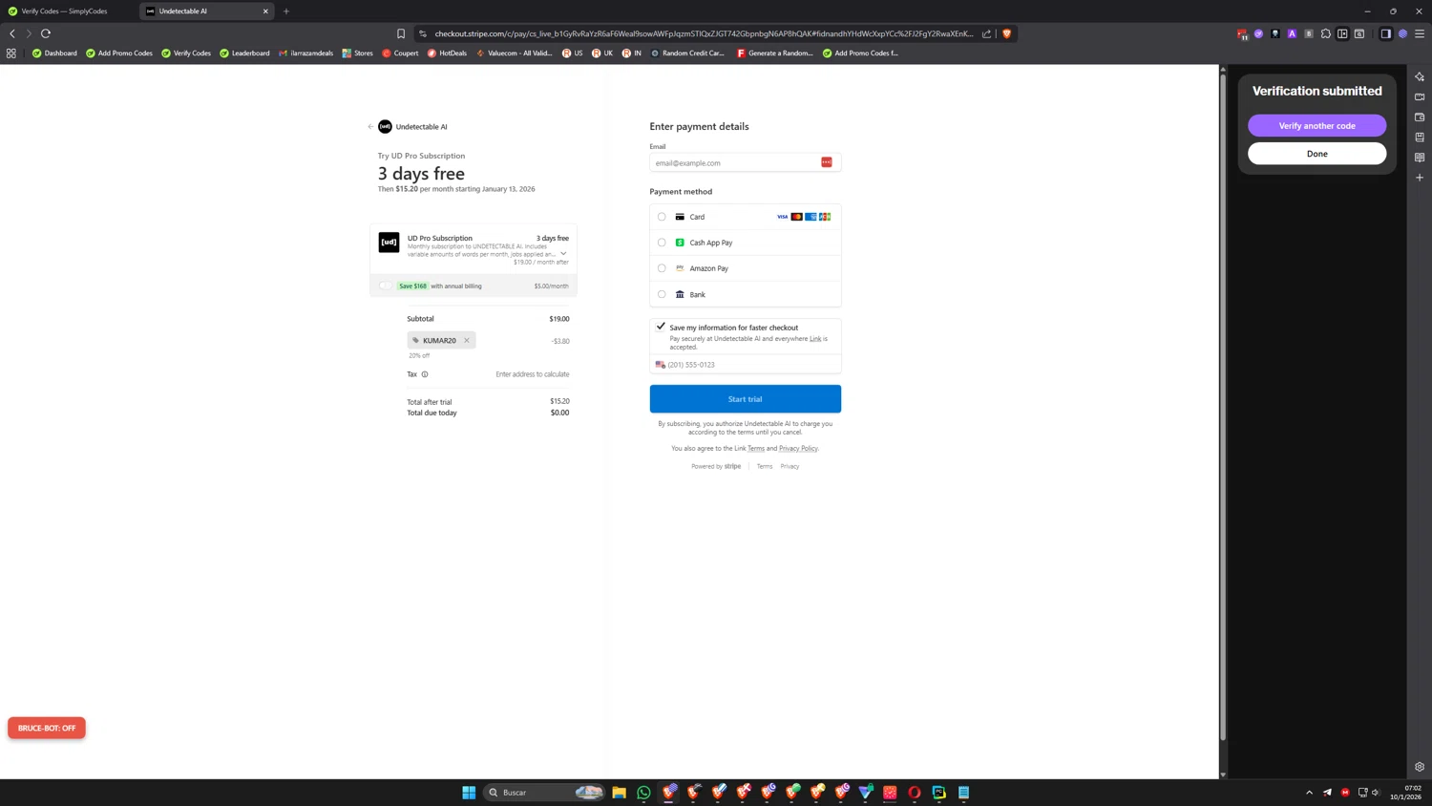Click the bookmark page icon in address bar
Screen dimensions: 1432x806
click(x=401, y=33)
